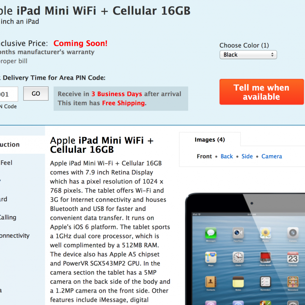Click the green Messages icon on iPad
The width and height of the screenshot is (305, 305).
coord(211,233)
